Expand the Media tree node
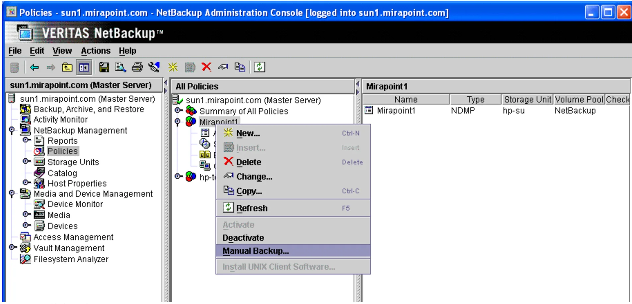 click(x=27, y=214)
